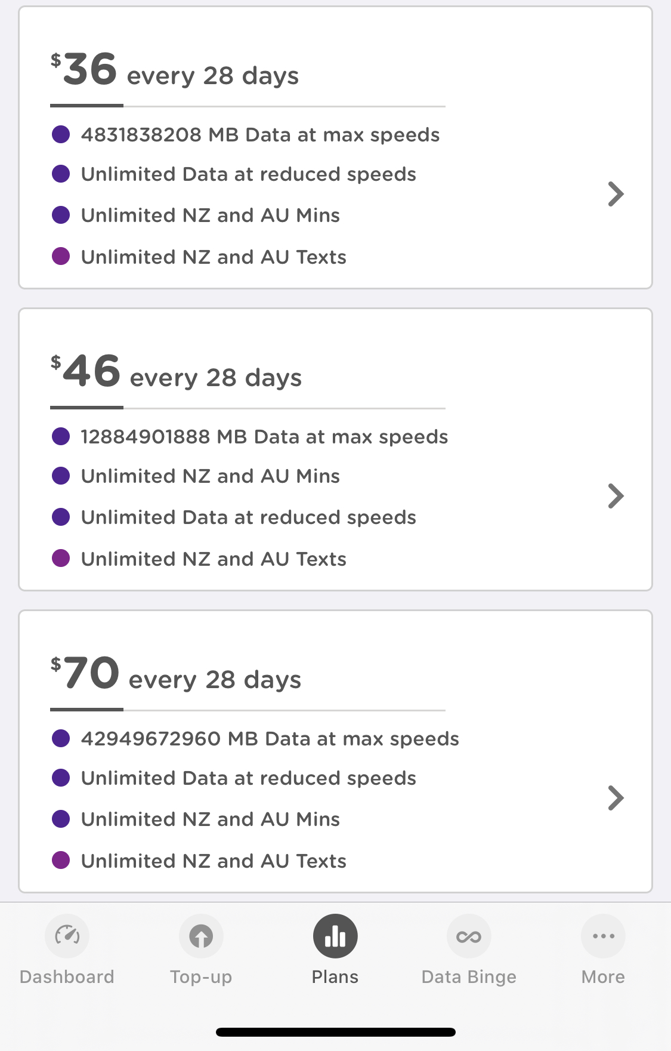Image resolution: width=671 pixels, height=1051 pixels.
Task: Tap the home indicator bar
Action: [x=335, y=1032]
